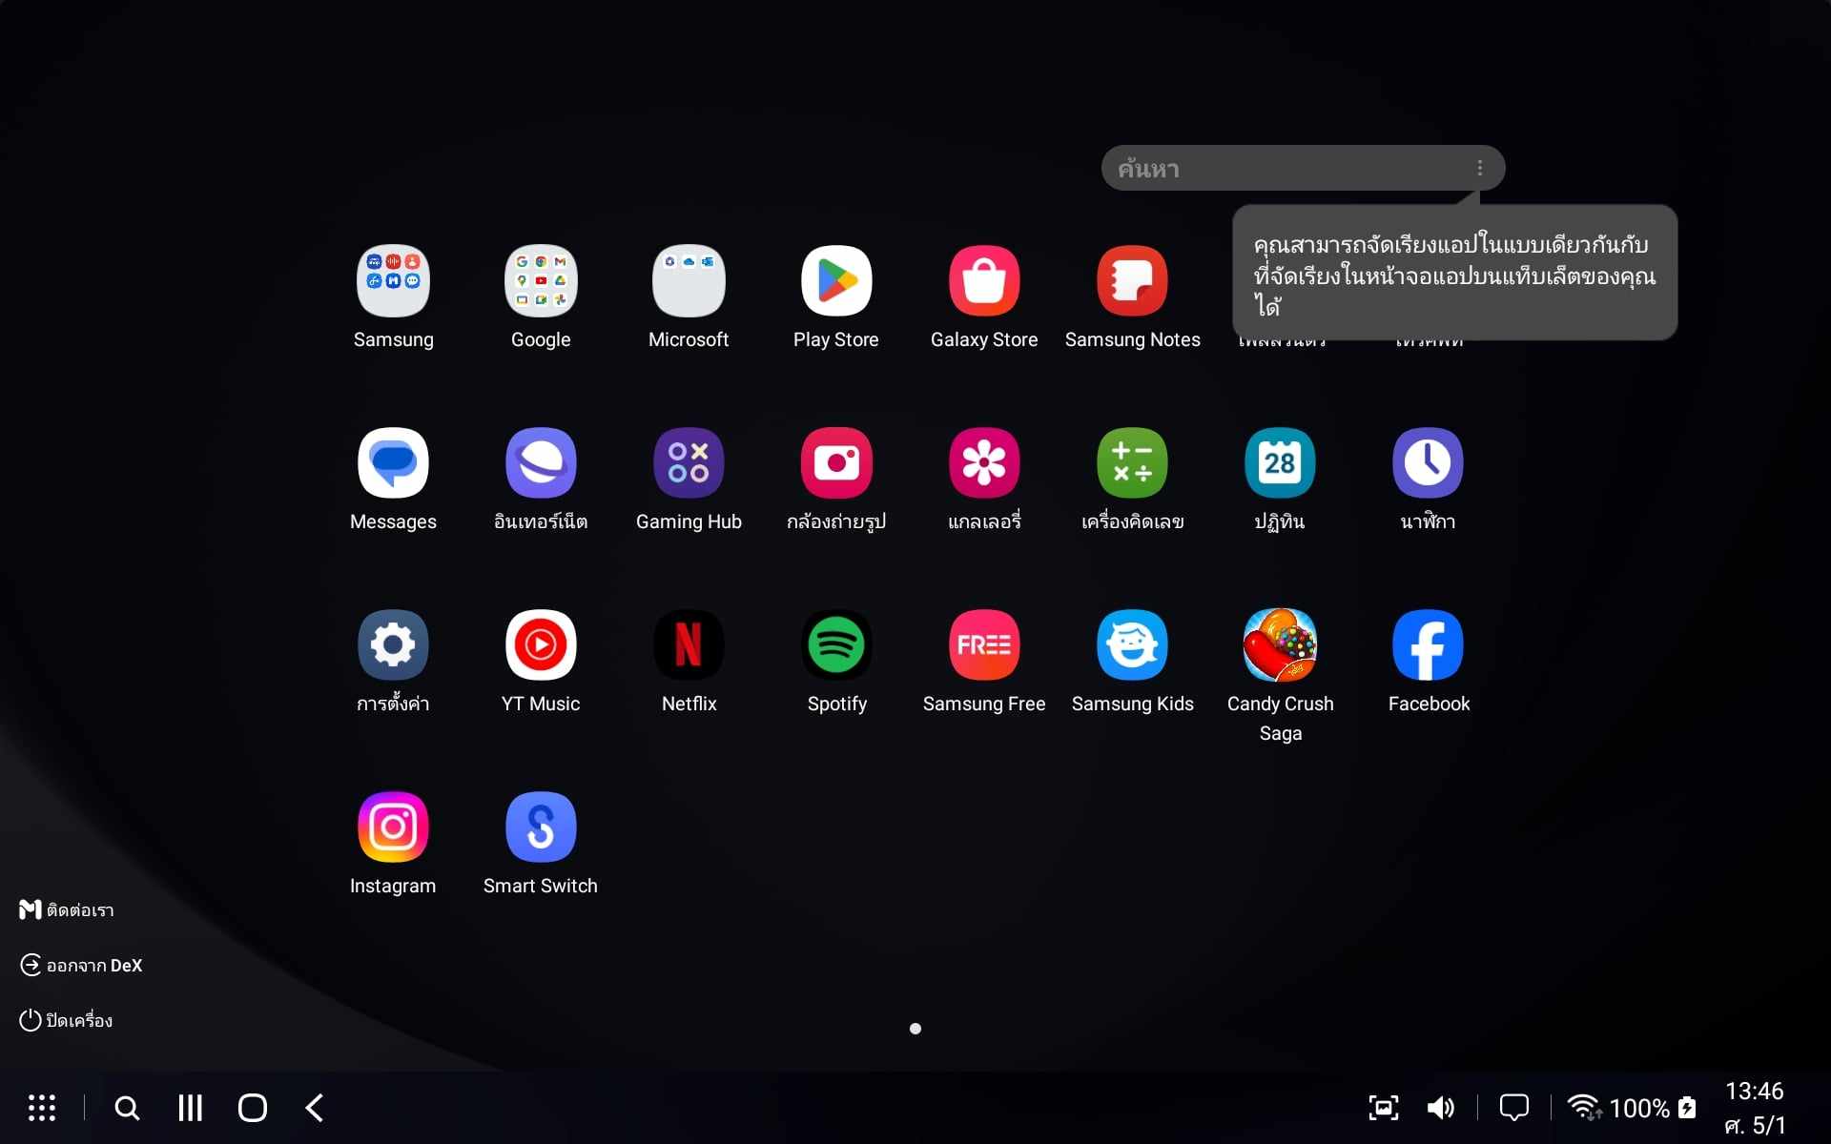The image size is (1831, 1144).
Task: Open the apps grid button in taskbar
Action: coord(42,1108)
